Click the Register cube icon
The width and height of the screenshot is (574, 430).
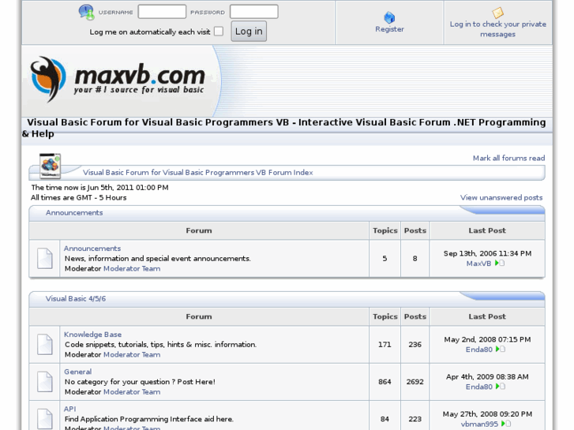click(x=389, y=17)
